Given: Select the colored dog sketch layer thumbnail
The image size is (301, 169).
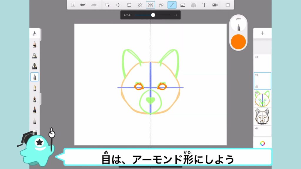Looking at the screenshot, I should pos(262,99).
